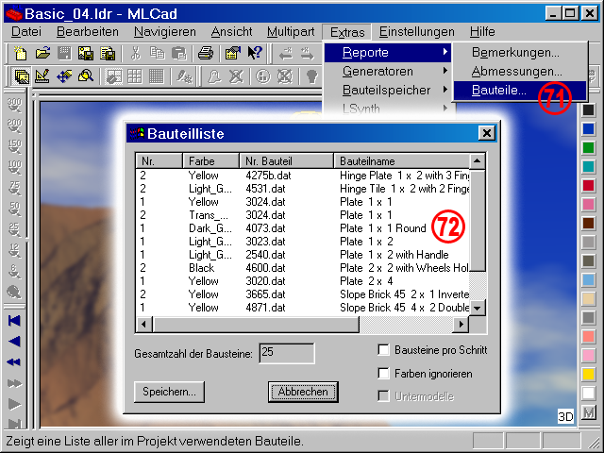Select the zoom 150 magnifier icon
This screenshot has width=604, height=453.
pyautogui.click(x=15, y=147)
